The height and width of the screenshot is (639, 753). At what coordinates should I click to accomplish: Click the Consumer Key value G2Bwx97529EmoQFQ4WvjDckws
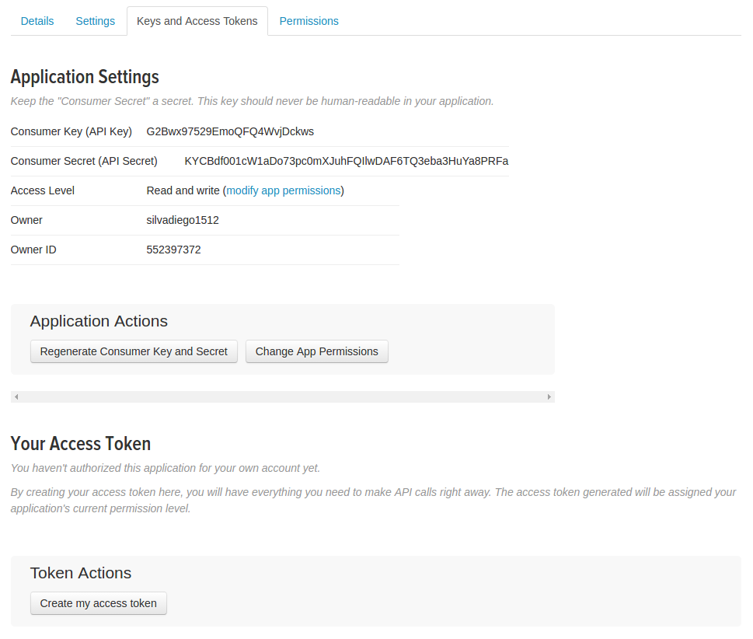point(230,131)
